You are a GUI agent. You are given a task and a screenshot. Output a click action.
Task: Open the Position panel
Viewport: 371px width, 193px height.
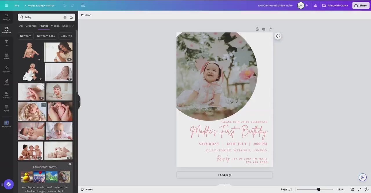coord(86,15)
